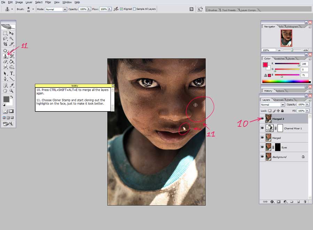
Task: Toggle visibility of Channel Mixer 1 layer
Action: 262,128
